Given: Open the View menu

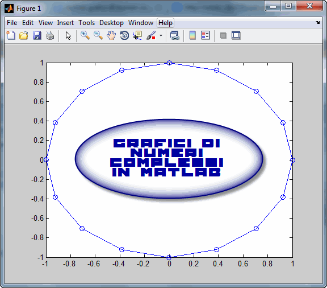Looking at the screenshot, I should [45, 23].
